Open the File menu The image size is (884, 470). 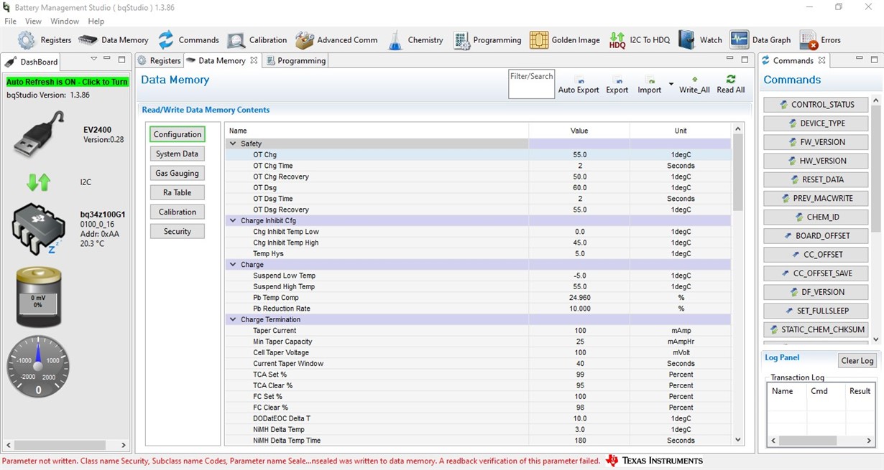(x=11, y=22)
